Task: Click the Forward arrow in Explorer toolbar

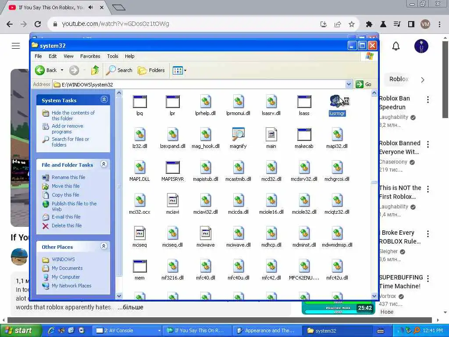Action: coord(74,70)
